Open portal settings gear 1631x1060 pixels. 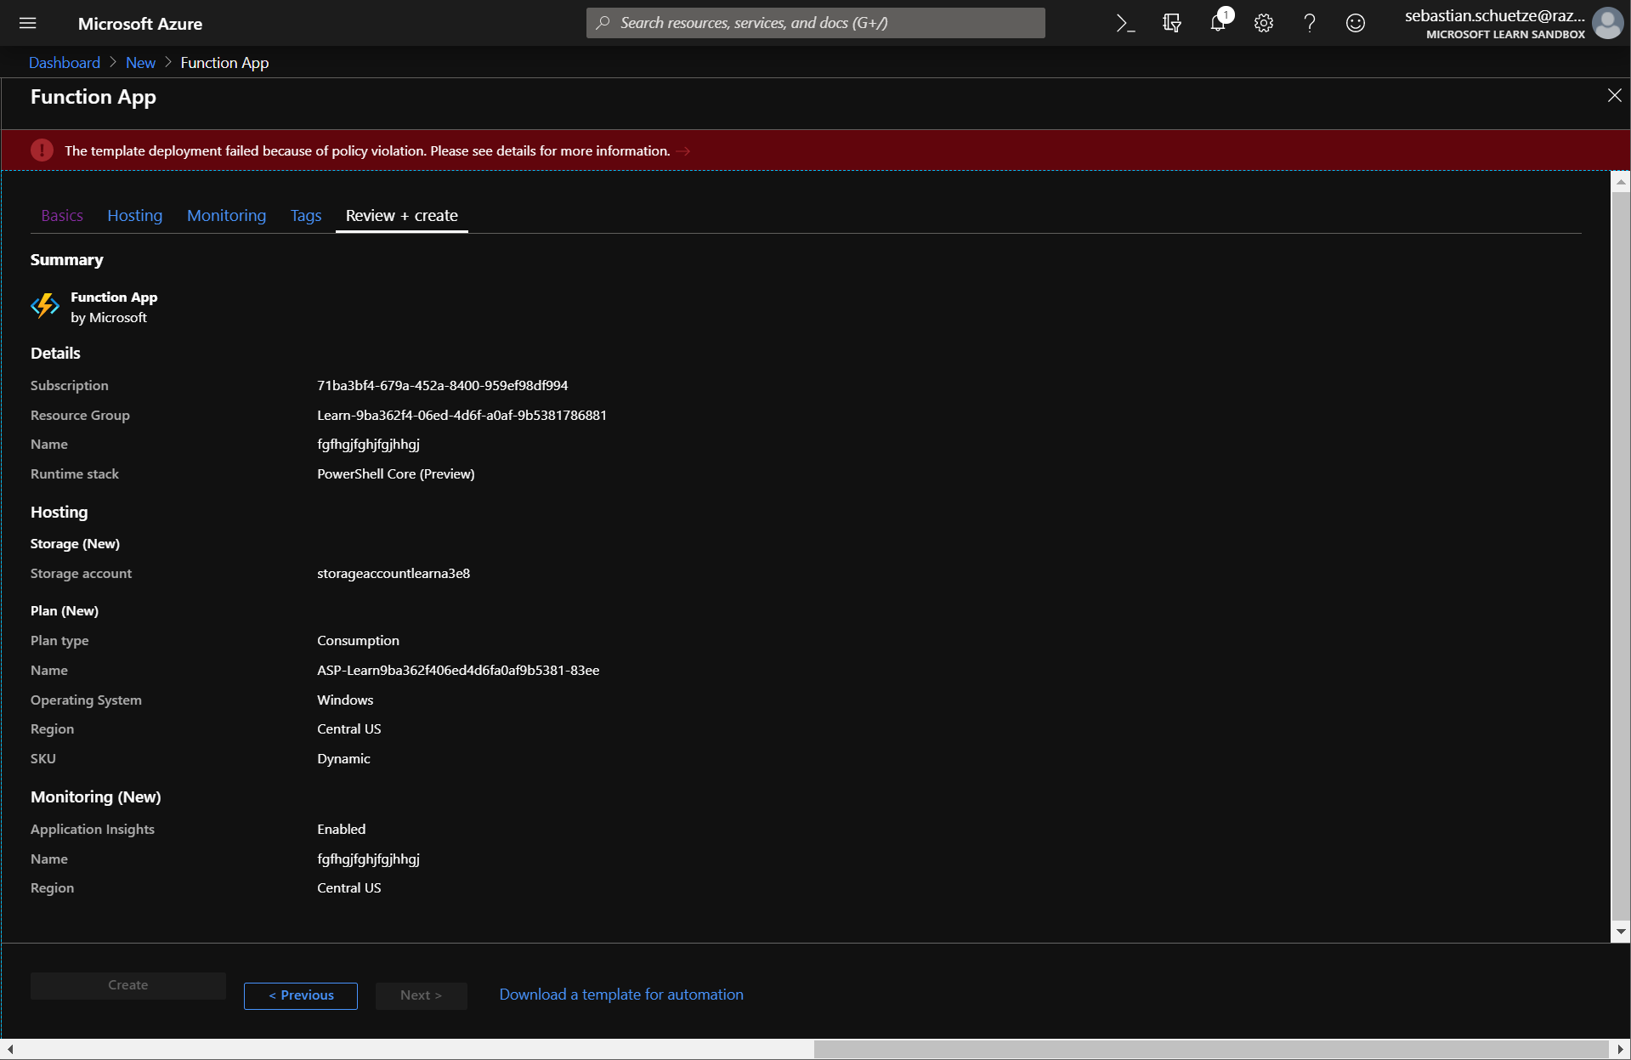tap(1264, 23)
